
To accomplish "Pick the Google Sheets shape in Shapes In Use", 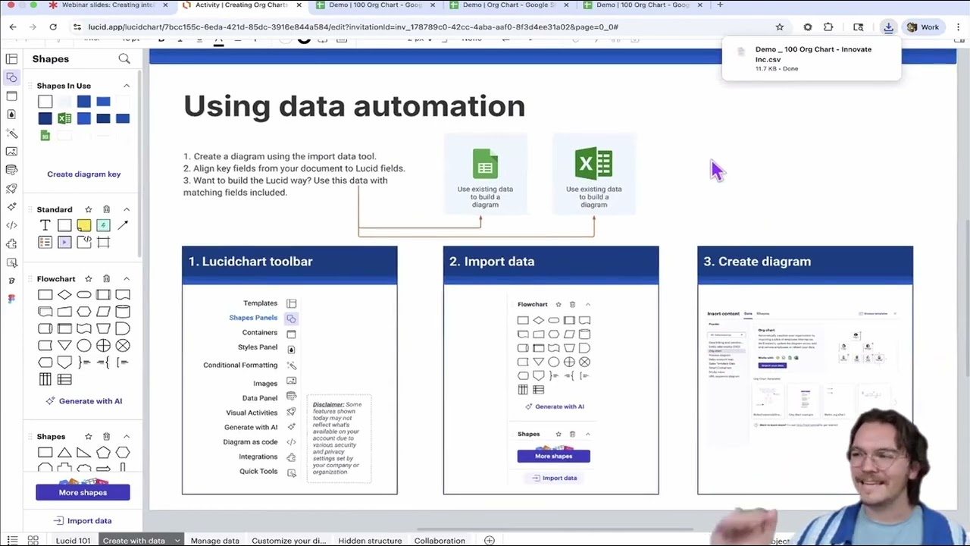I will (45, 136).
